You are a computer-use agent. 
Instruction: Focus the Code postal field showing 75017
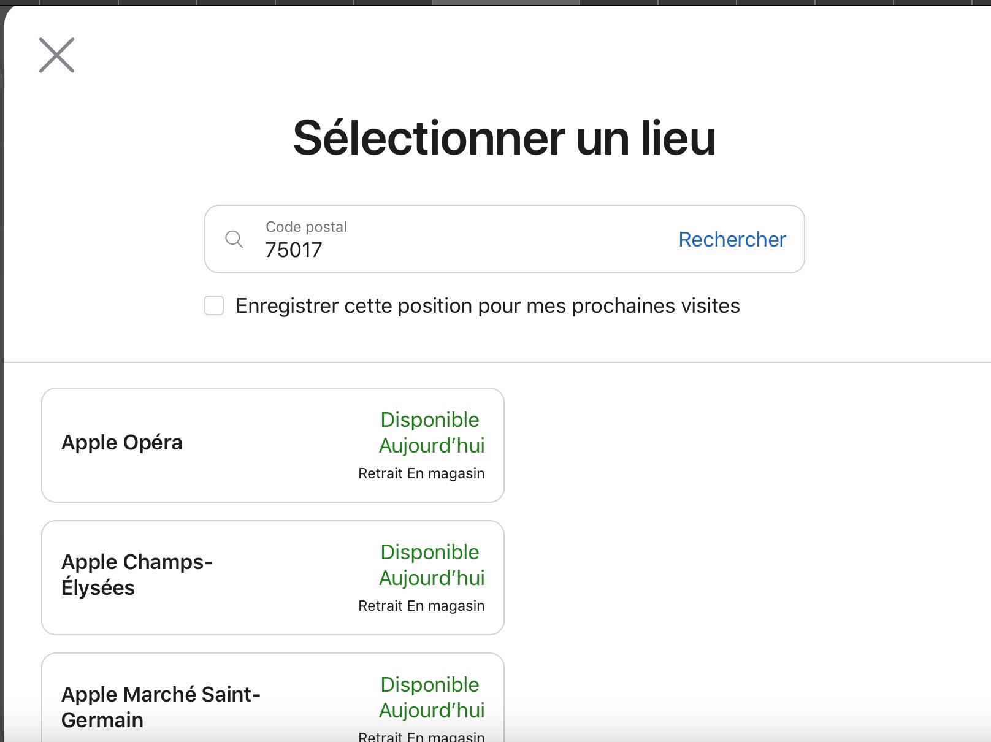(429, 250)
